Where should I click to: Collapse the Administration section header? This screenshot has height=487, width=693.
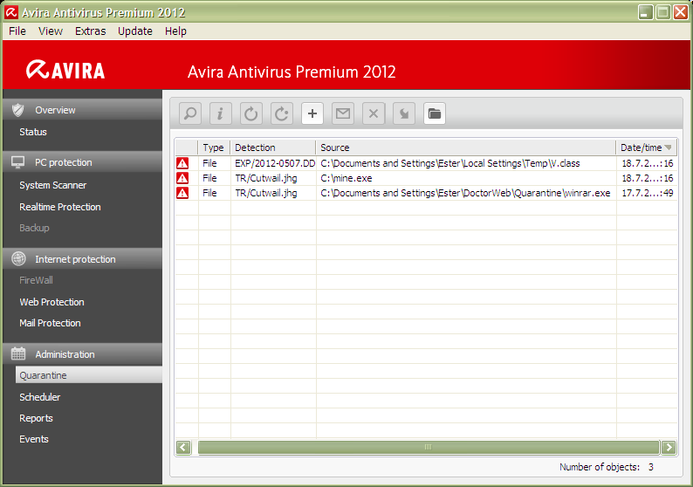83,354
